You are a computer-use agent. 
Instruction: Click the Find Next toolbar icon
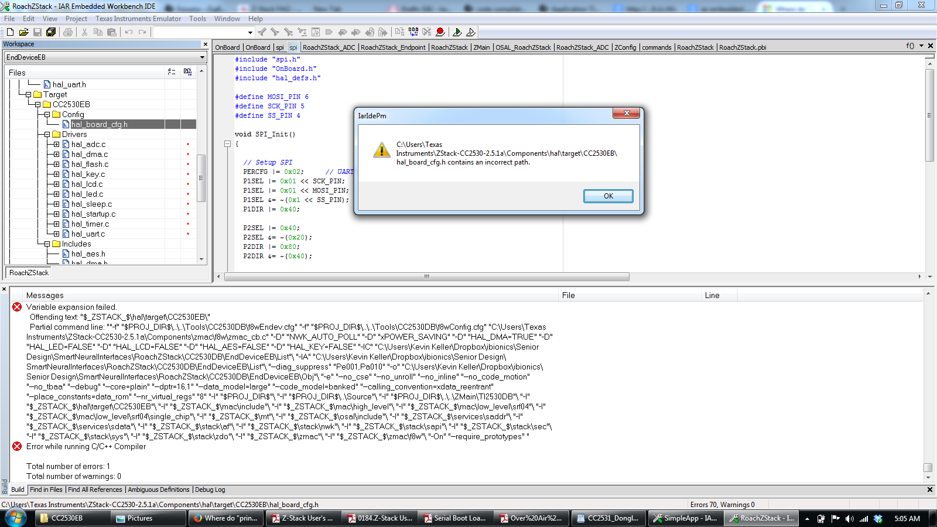275,32
